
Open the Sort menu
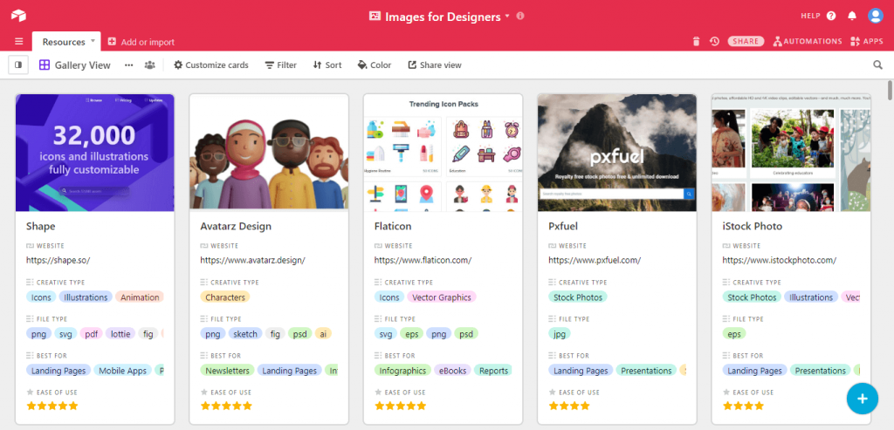(327, 65)
